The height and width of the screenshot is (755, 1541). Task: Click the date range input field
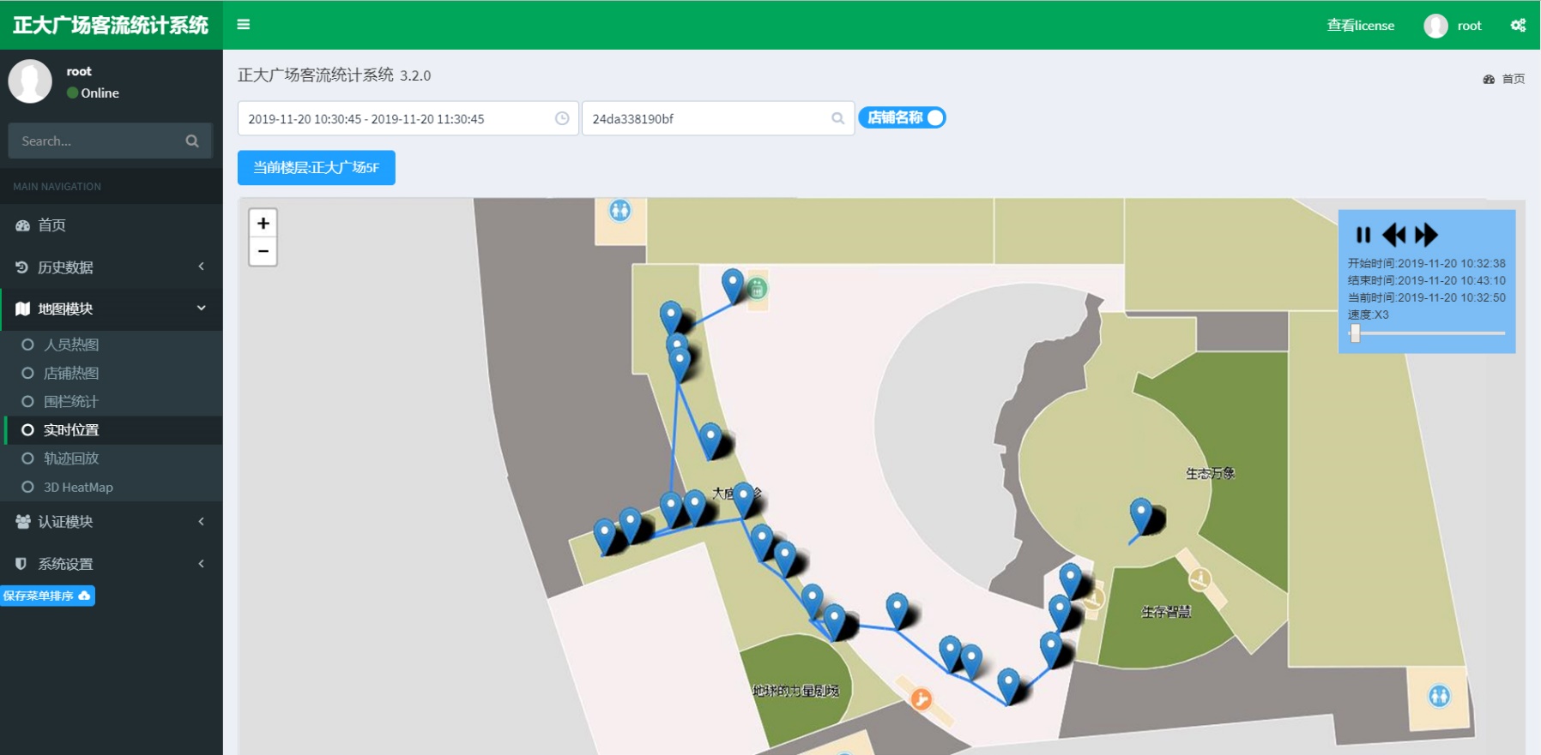(408, 118)
